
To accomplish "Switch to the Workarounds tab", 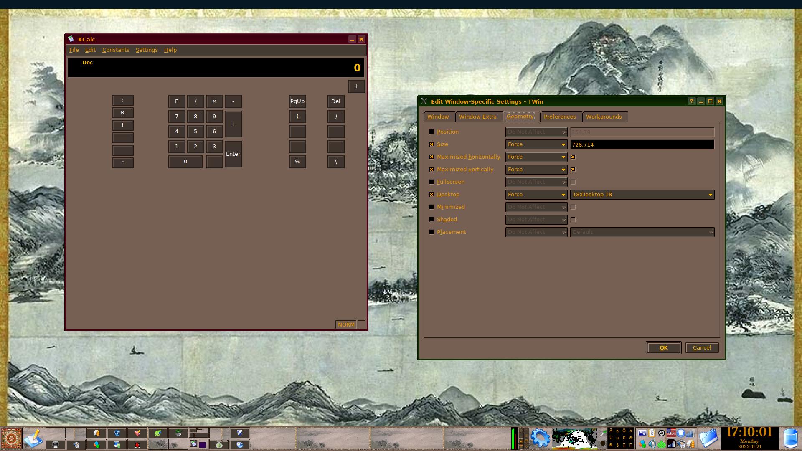I will (x=604, y=117).
